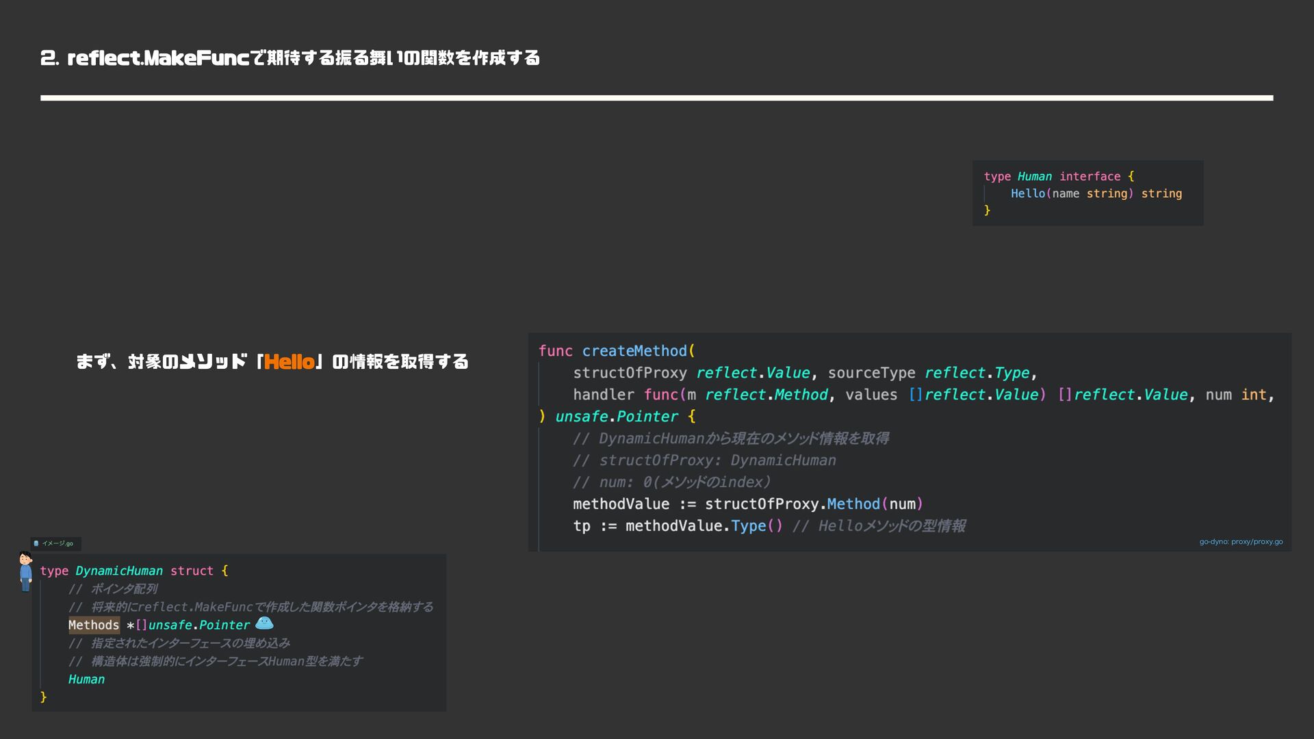This screenshot has width=1314, height=739.
Task: Click the comment '// num: 0(メソッドのindex)'
Action: (671, 482)
